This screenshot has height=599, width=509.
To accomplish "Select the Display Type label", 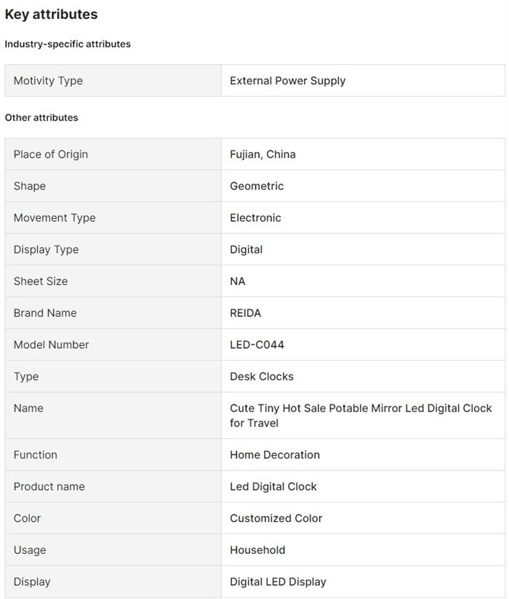I will click(x=46, y=249).
